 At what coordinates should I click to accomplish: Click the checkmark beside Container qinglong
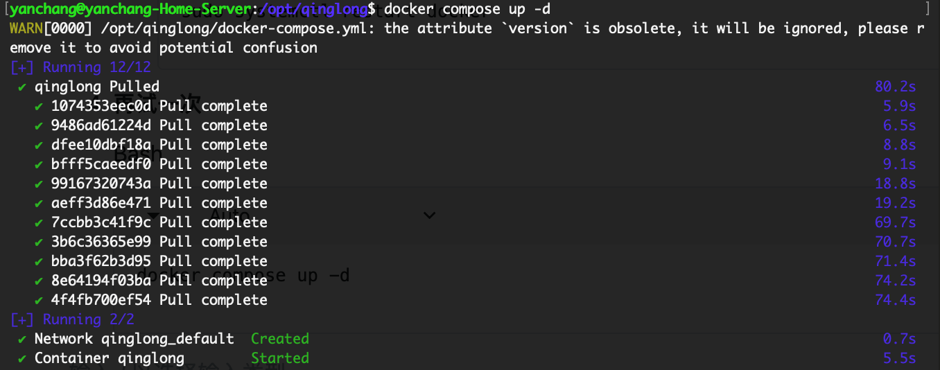pos(22,358)
